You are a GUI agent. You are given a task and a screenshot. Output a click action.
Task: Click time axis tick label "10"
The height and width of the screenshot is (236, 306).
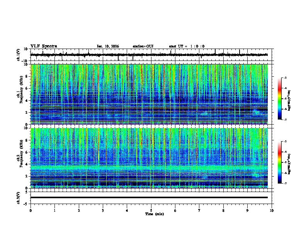point(272,211)
